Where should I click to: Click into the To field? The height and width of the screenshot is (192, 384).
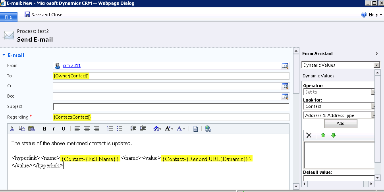click(x=171, y=76)
